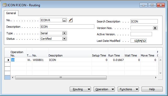168x96 pixels.
Task: Click the Search Description field
Action: 144,21
